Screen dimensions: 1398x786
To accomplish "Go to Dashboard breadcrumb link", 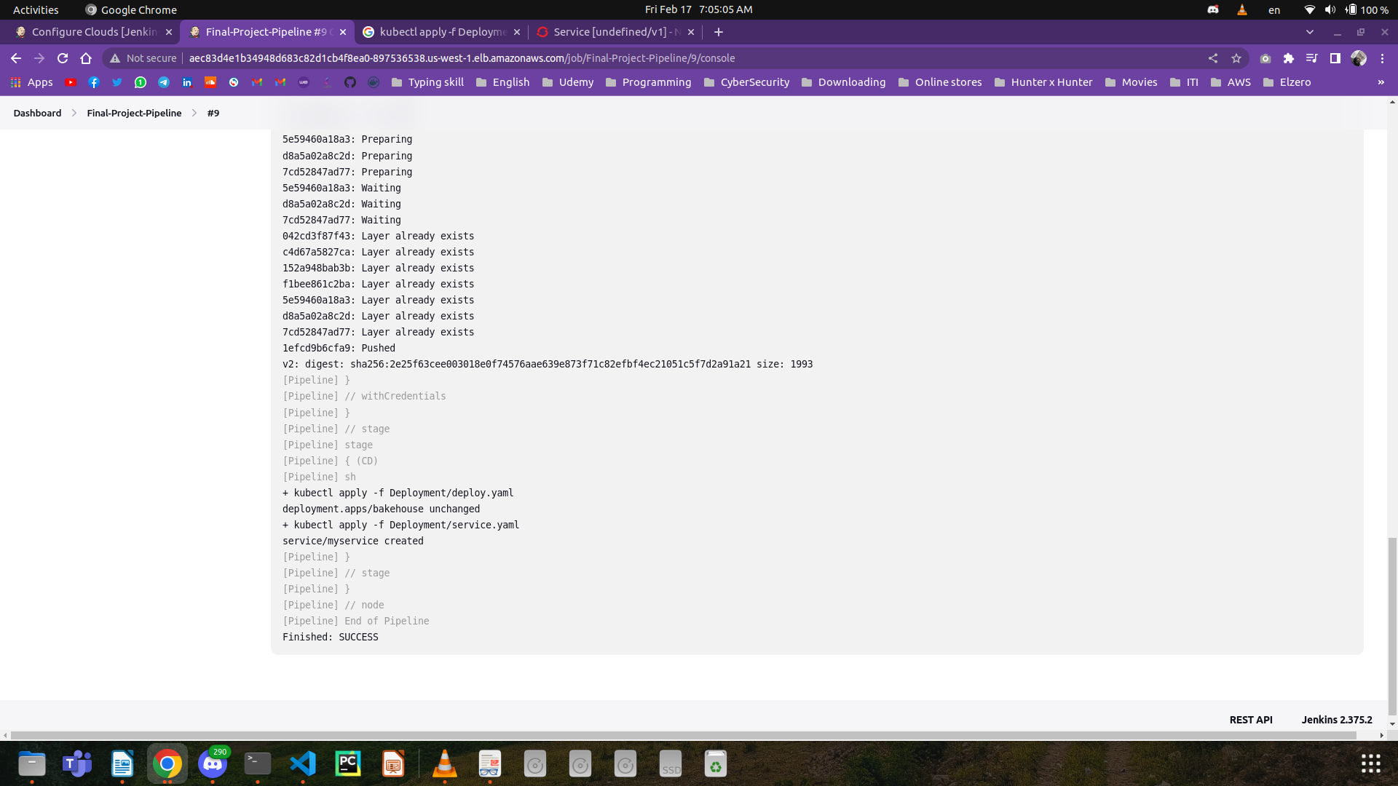I will pyautogui.click(x=37, y=113).
